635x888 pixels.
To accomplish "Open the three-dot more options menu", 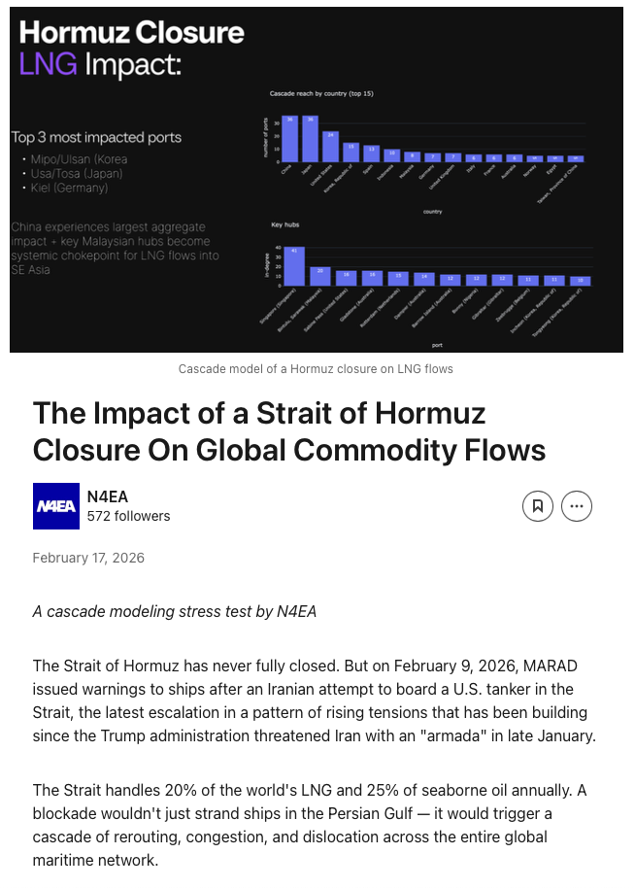I will (x=577, y=506).
